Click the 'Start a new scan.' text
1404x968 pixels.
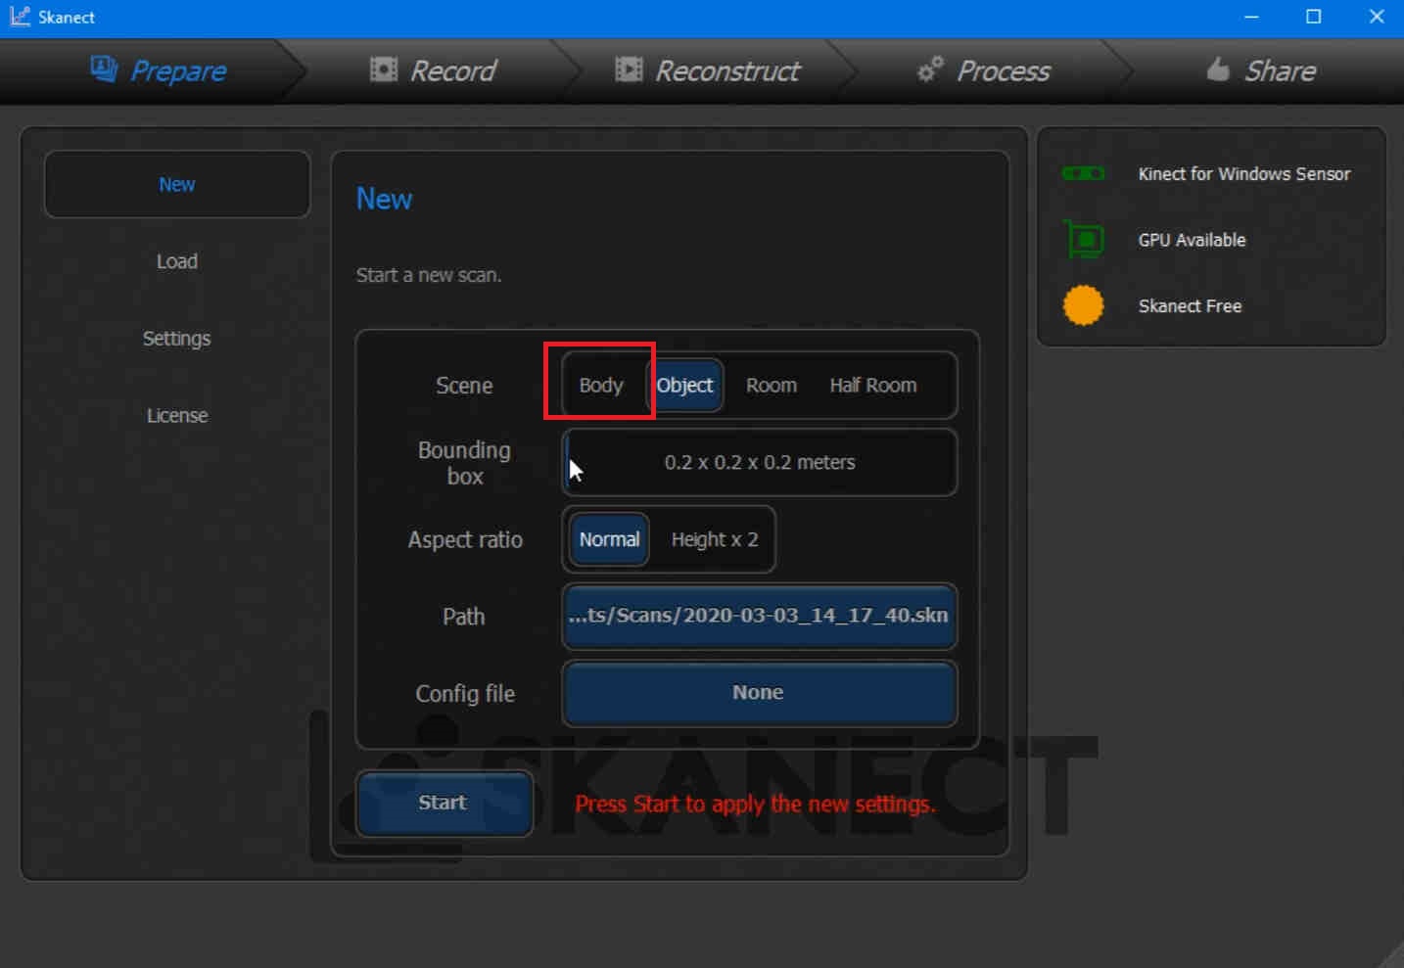tap(429, 275)
